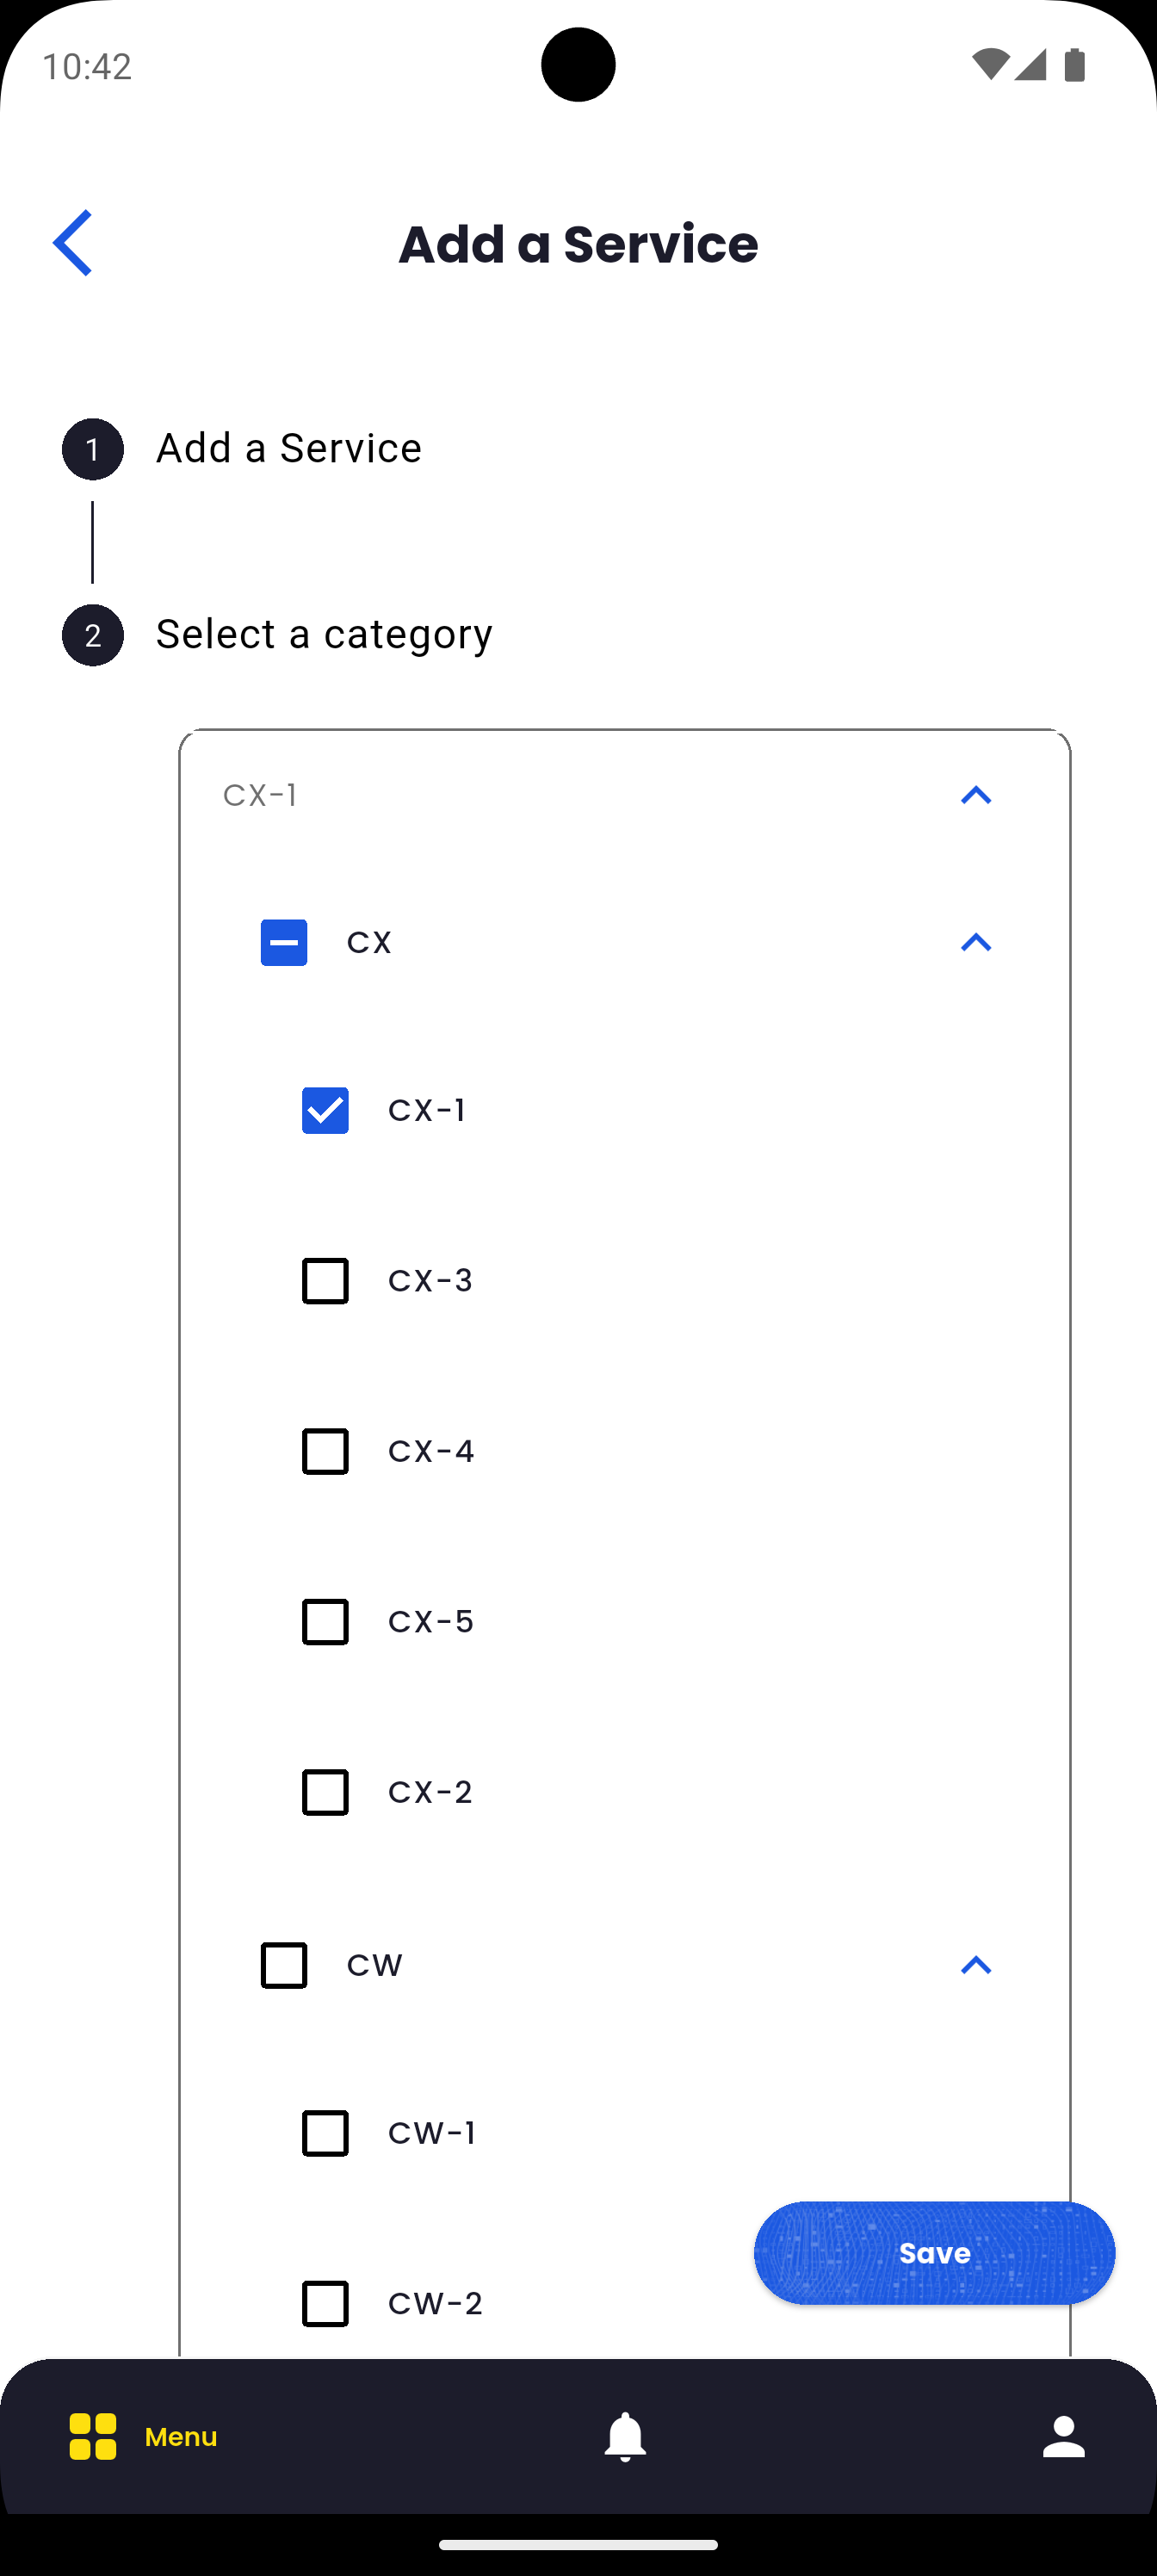Screen dimensions: 1157x2576
Task: Open the notifications bell icon
Action: click(625, 2436)
